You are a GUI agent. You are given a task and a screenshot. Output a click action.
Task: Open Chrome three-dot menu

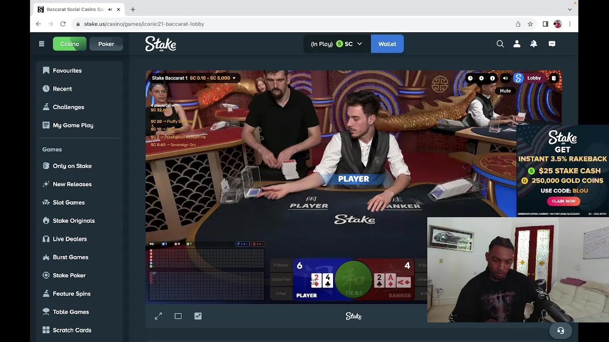click(x=570, y=24)
